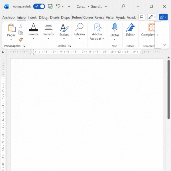Open the share button dropdown
The image size is (171, 171).
click(x=163, y=17)
